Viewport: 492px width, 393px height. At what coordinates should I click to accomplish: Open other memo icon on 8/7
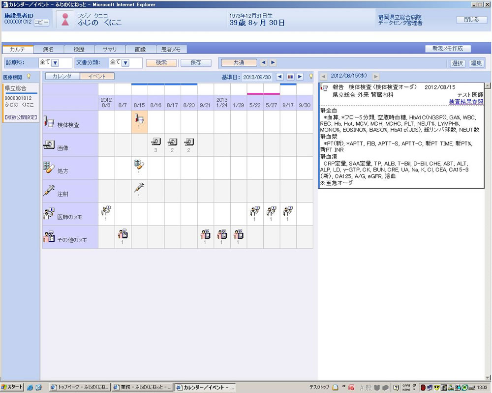coord(123,234)
